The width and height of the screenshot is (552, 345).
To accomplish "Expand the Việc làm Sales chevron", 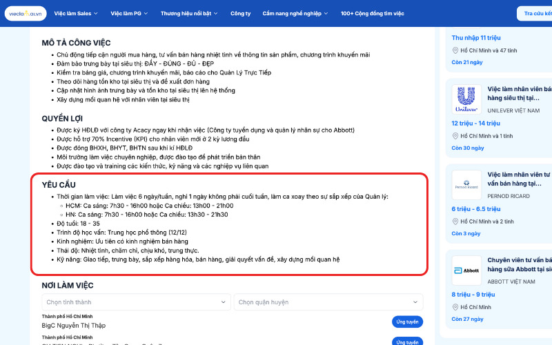I will click(x=95, y=14).
